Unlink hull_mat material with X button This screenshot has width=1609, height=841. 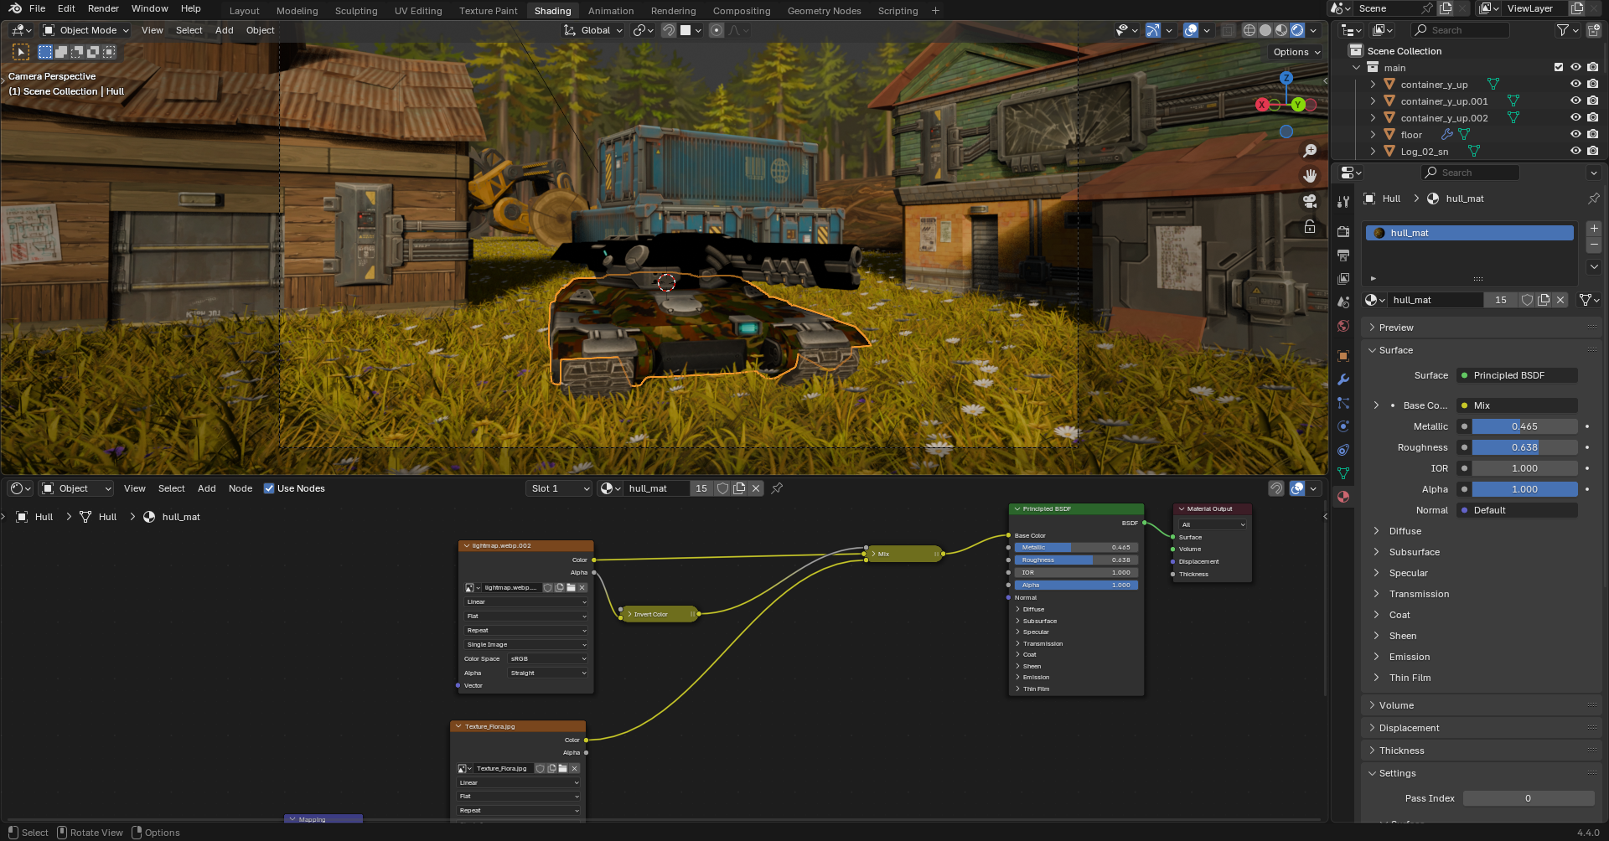[x=1560, y=300]
